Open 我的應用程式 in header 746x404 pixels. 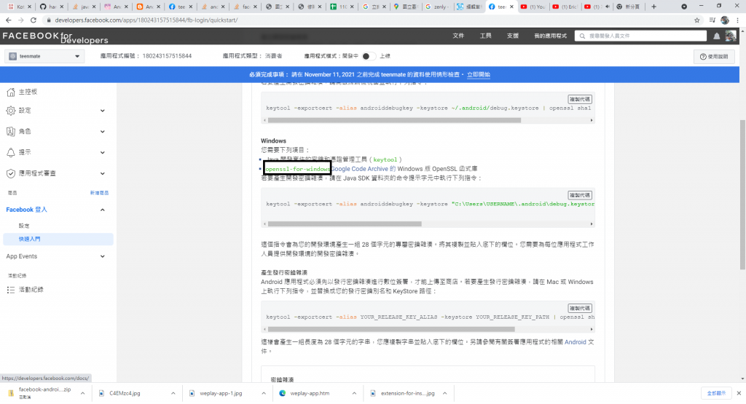(550, 36)
